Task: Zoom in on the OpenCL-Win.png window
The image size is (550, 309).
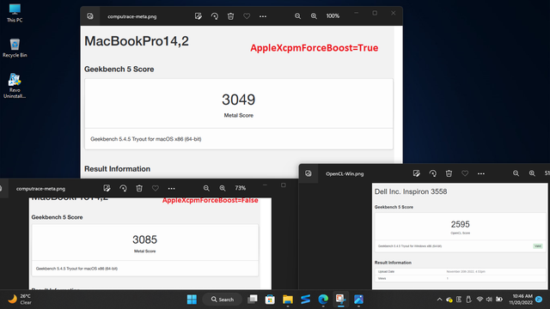Action: tap(532, 173)
